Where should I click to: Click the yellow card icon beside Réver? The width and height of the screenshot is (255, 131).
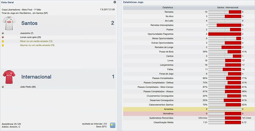pos(3,41)
